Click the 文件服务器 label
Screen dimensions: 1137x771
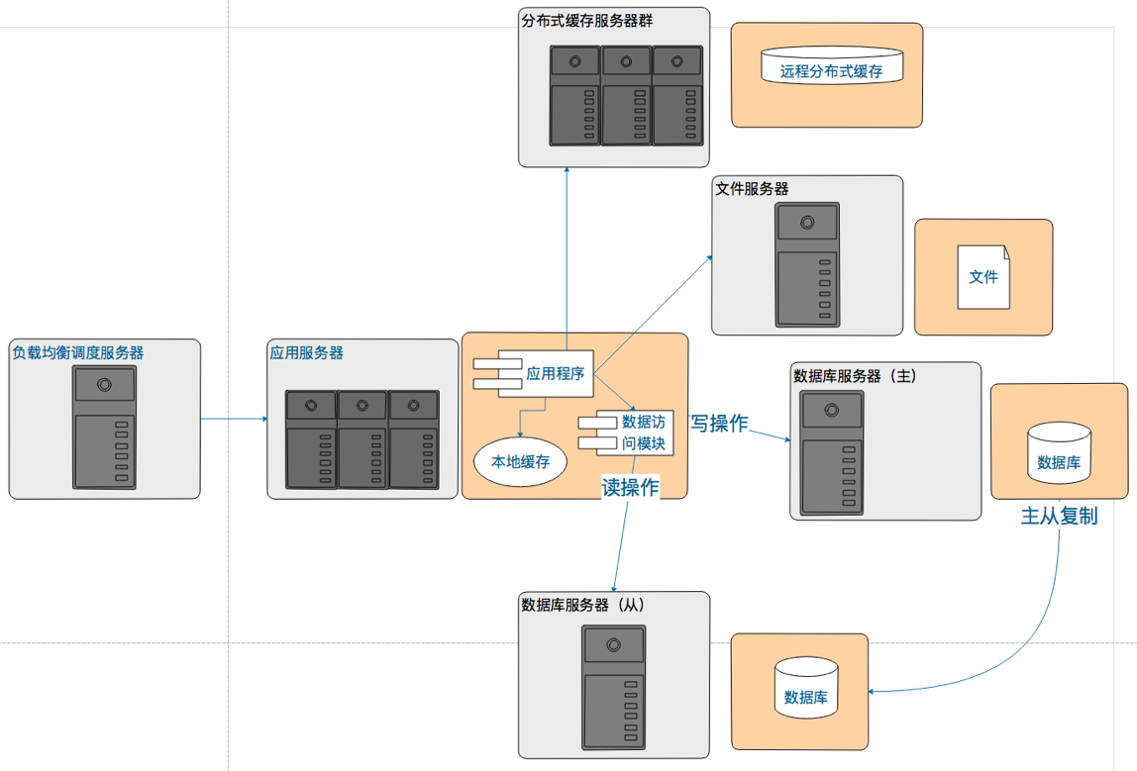pyautogui.click(x=752, y=189)
